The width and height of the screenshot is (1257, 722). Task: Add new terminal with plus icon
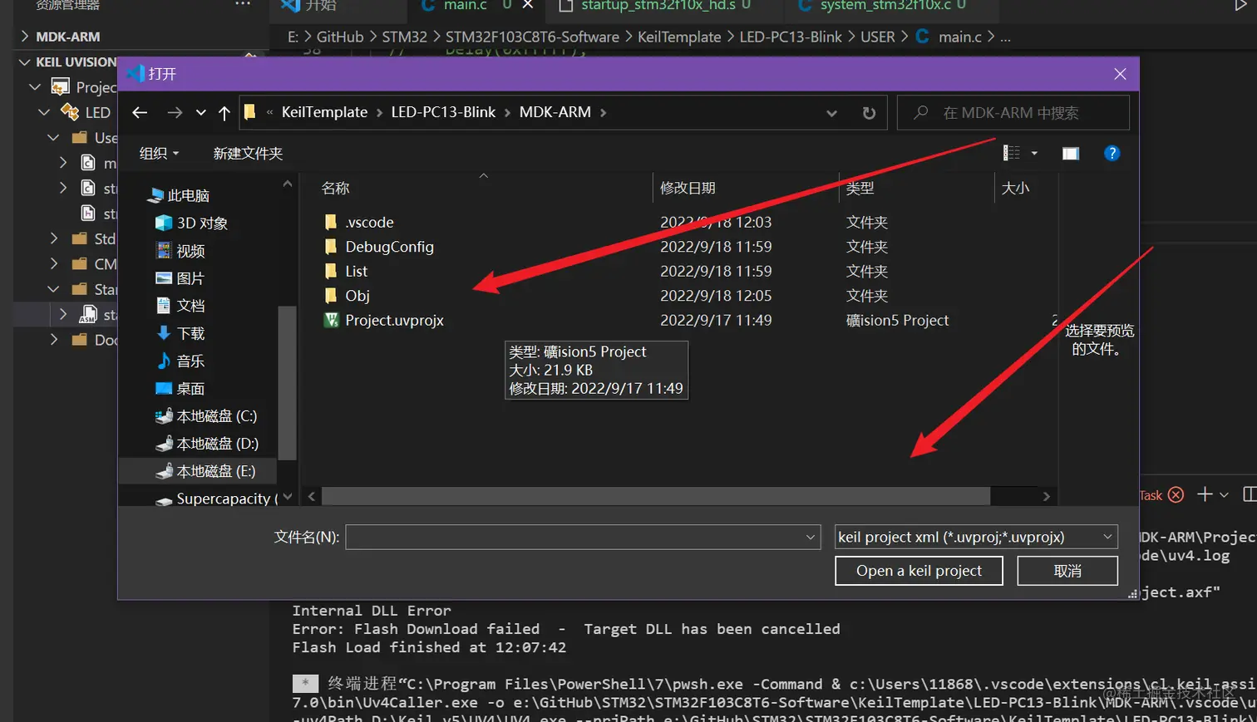click(1205, 494)
